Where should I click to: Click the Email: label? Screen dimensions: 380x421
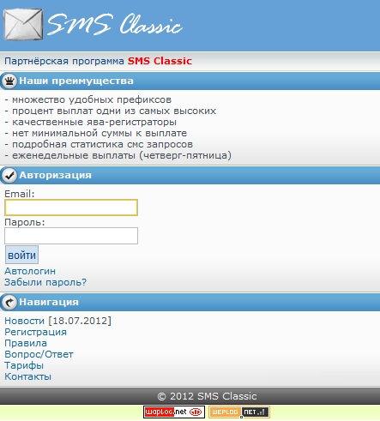(x=20, y=194)
